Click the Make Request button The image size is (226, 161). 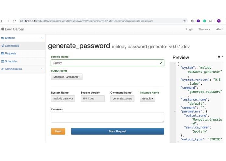click(117, 131)
